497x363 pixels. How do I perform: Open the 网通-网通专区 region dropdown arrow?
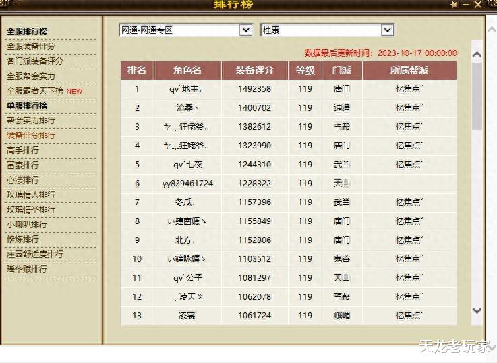click(245, 30)
